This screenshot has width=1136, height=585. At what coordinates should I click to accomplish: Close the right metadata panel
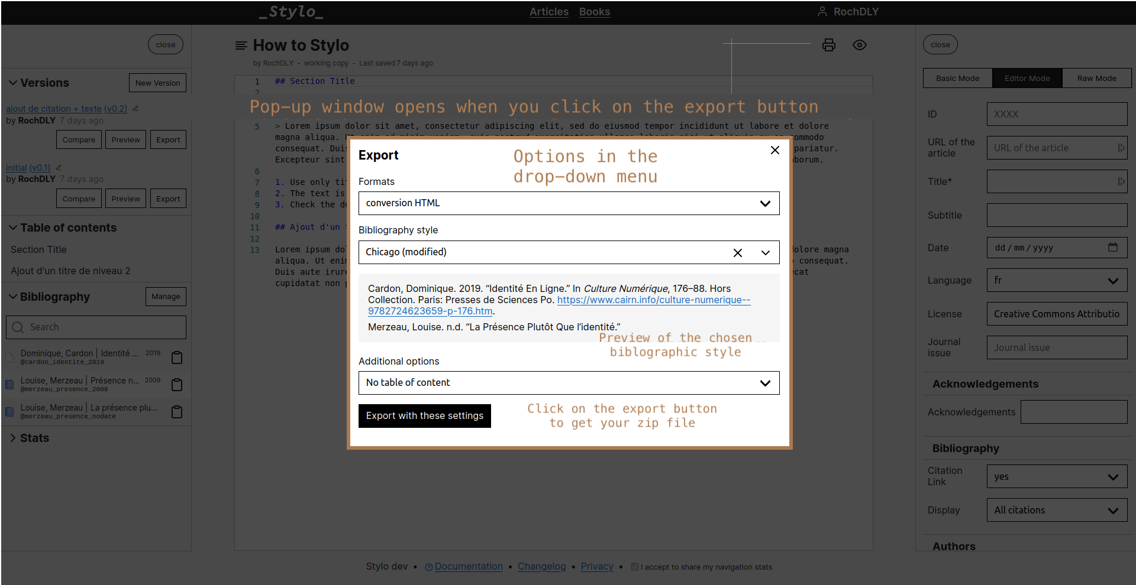coord(940,44)
